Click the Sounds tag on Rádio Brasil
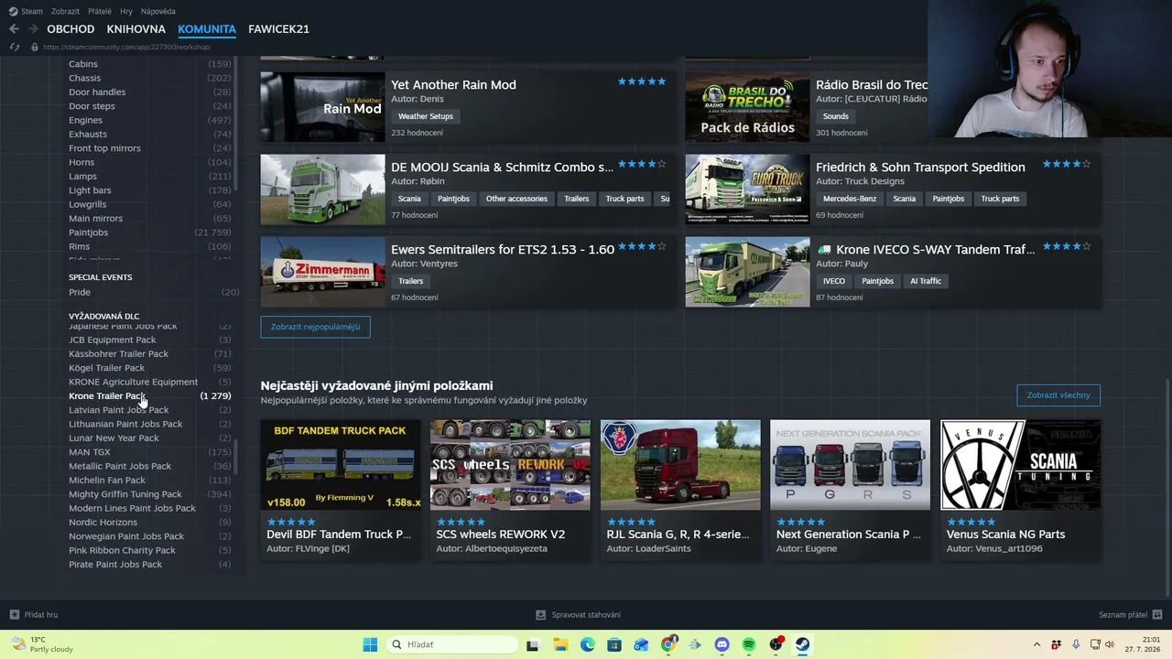 836,116
